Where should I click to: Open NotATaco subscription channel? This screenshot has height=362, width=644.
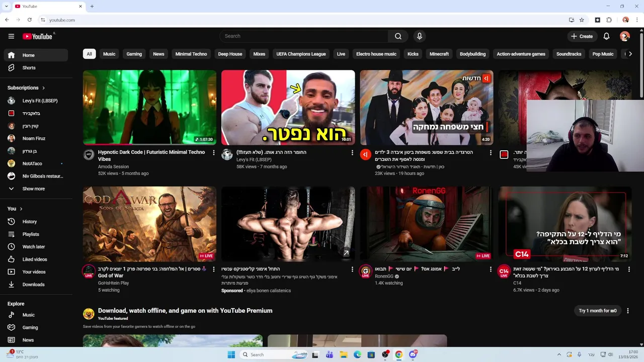click(x=35, y=164)
